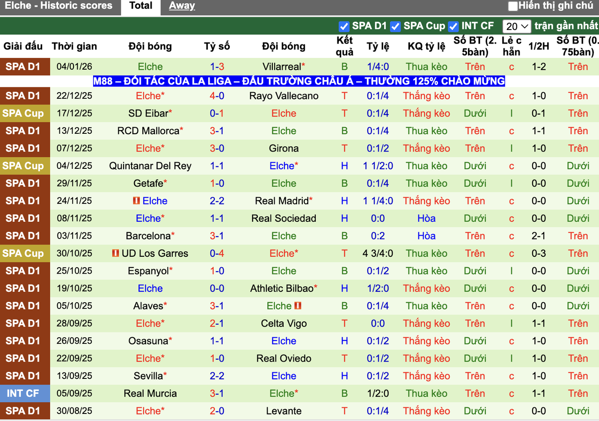Viewport: 599px width, 421px height.
Task: Click the 0:2 odds in the Barcelona row
Action: (x=378, y=236)
